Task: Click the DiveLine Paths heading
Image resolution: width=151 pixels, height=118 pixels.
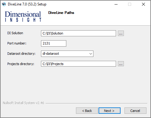Action: (61, 13)
